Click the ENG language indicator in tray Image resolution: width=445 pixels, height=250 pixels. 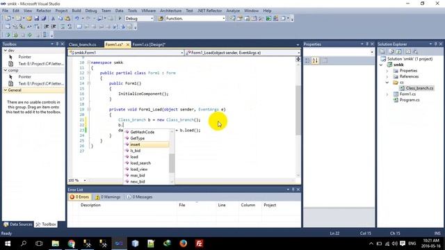412,244
